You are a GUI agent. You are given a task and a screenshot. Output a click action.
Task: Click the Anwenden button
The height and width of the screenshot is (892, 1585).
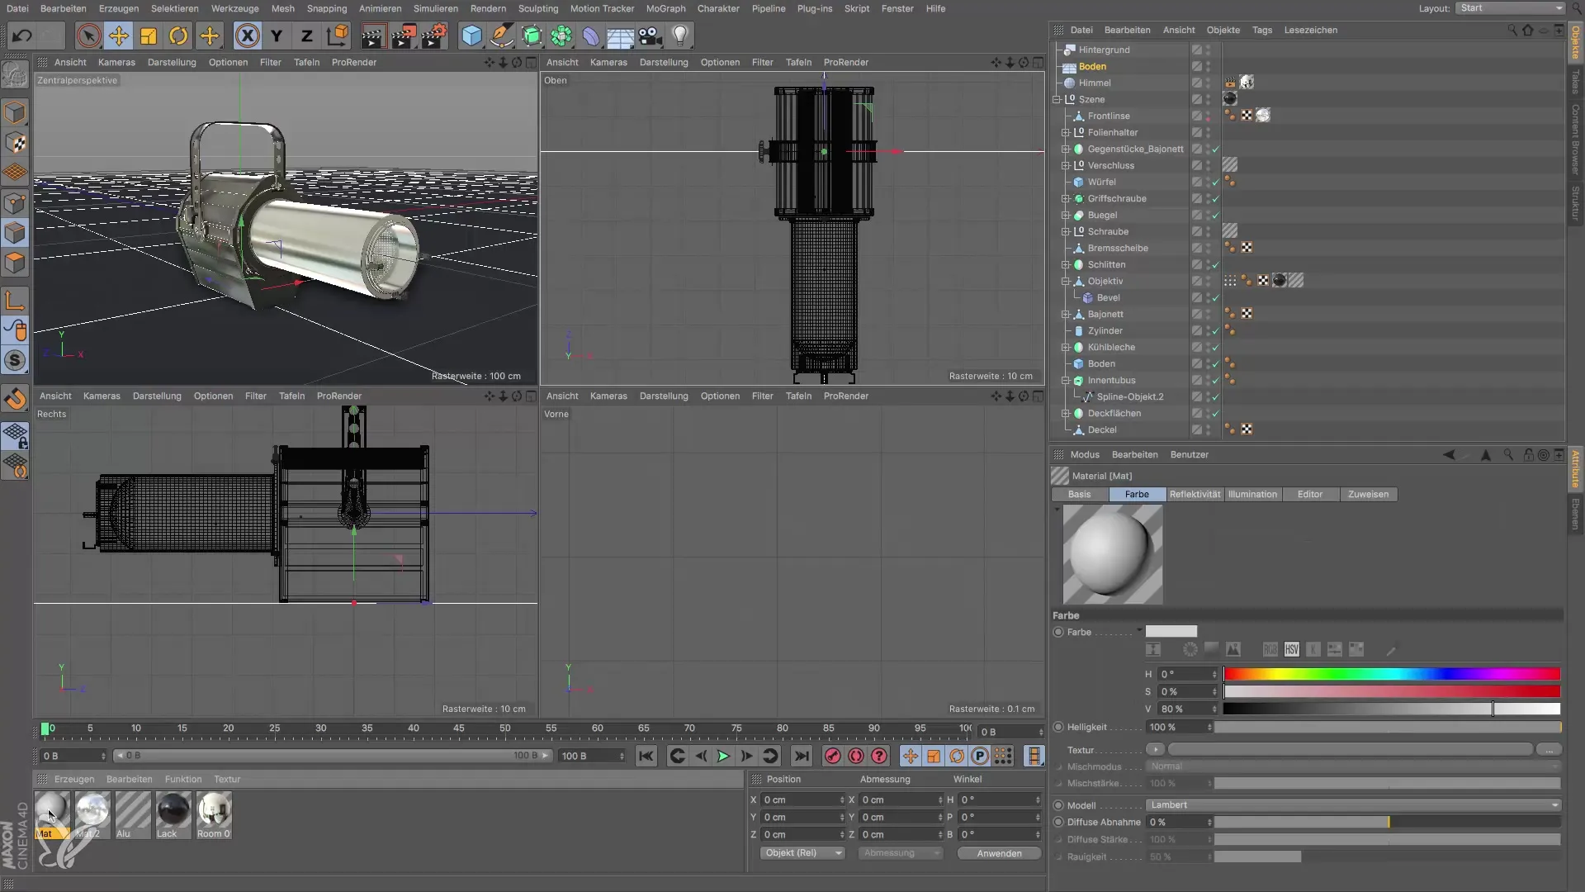click(999, 853)
